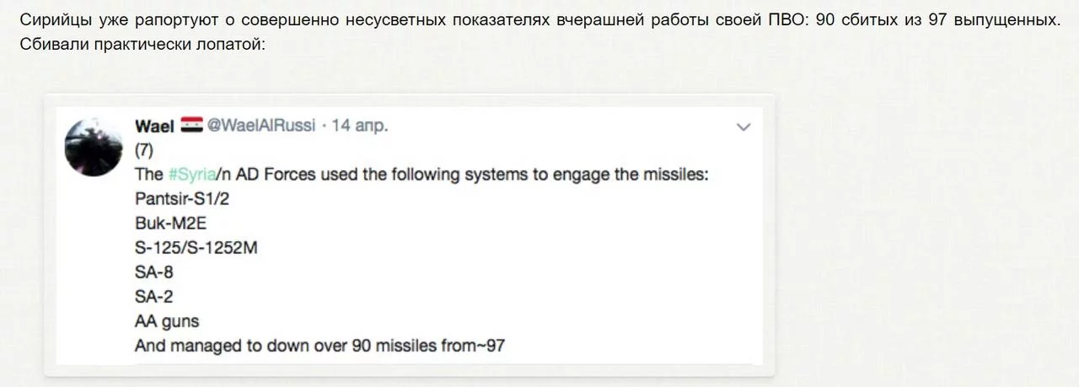Click the "(7)" thread number
The width and height of the screenshot is (1079, 387).
[x=143, y=150]
